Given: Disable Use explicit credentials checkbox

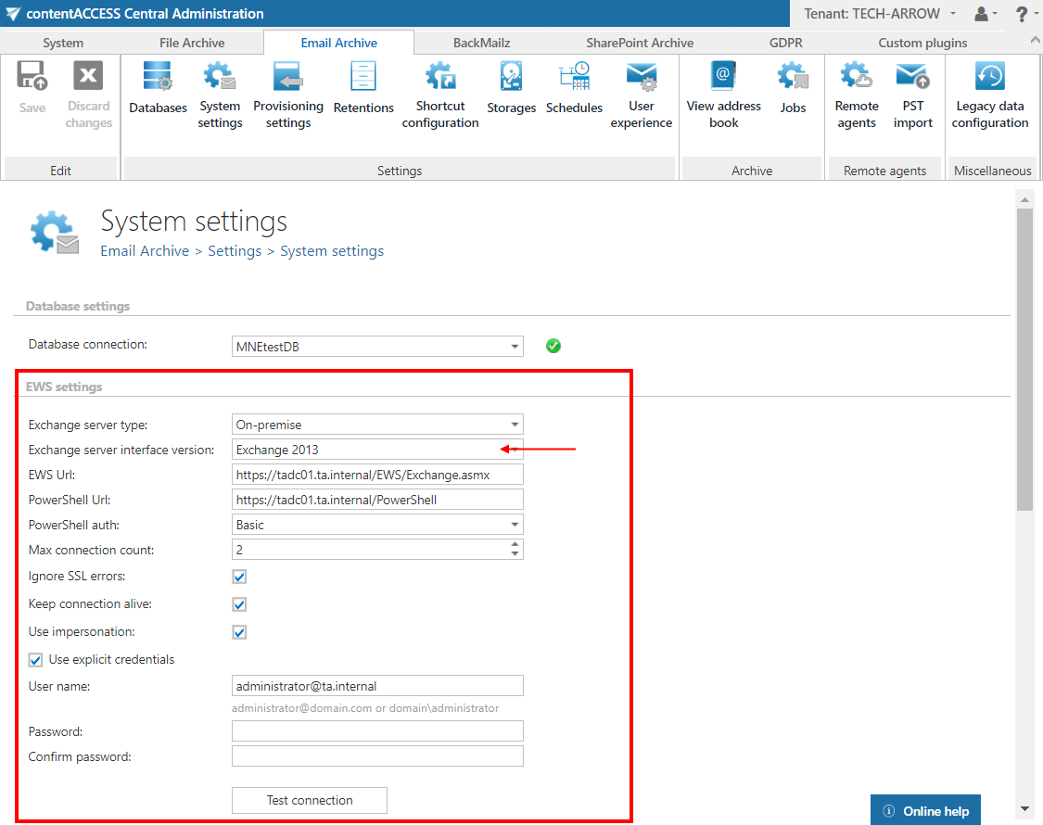Looking at the screenshot, I should click(x=36, y=660).
